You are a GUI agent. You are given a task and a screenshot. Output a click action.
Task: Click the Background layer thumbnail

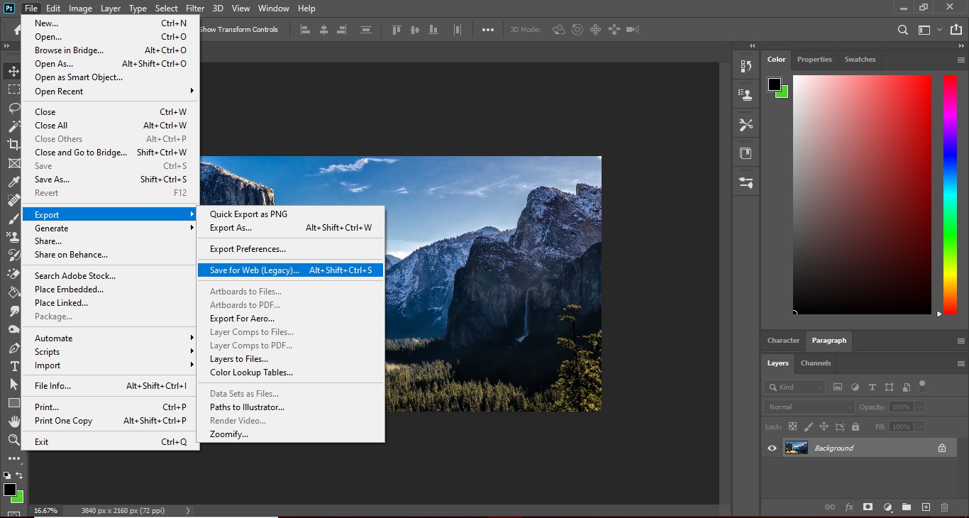pyautogui.click(x=797, y=448)
